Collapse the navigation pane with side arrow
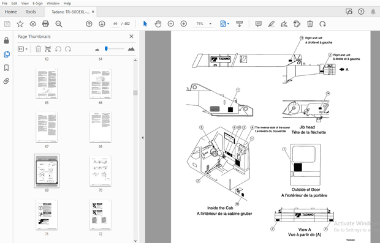Viewport: 380px width, 243px height. pos(142,138)
